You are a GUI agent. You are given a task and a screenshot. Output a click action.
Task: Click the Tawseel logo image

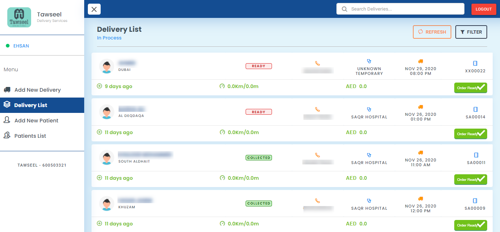click(19, 18)
